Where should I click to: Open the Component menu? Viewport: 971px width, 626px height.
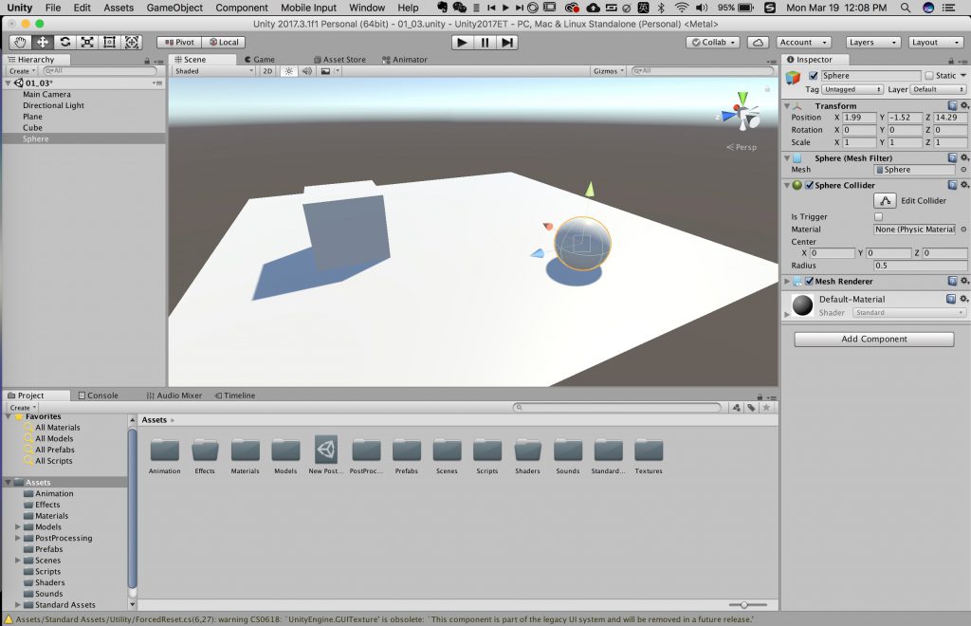pos(242,8)
